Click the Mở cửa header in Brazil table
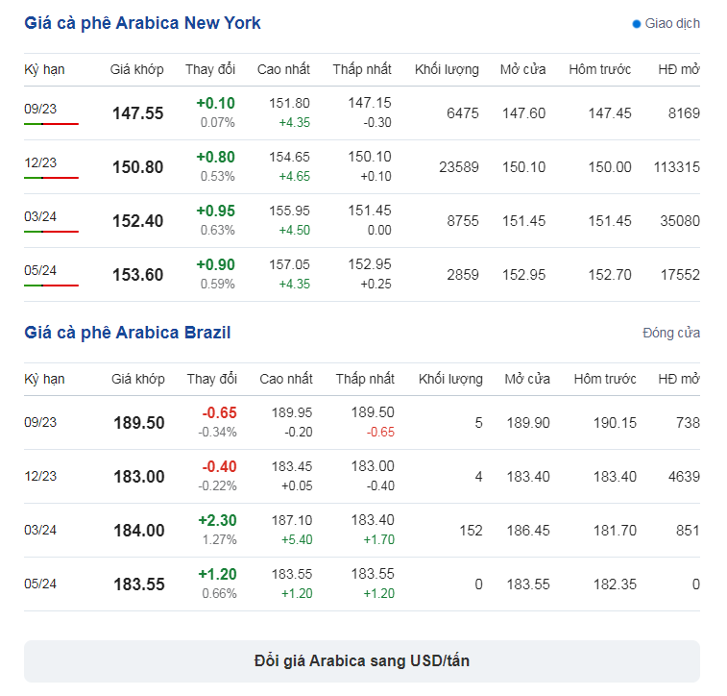727x696 pixels. pyautogui.click(x=527, y=379)
